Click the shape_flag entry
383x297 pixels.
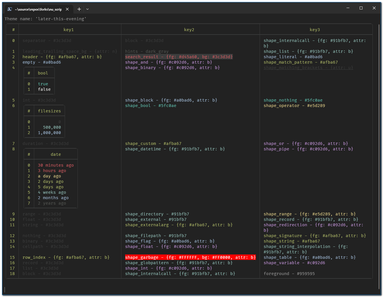pyautogui.click(x=170, y=241)
